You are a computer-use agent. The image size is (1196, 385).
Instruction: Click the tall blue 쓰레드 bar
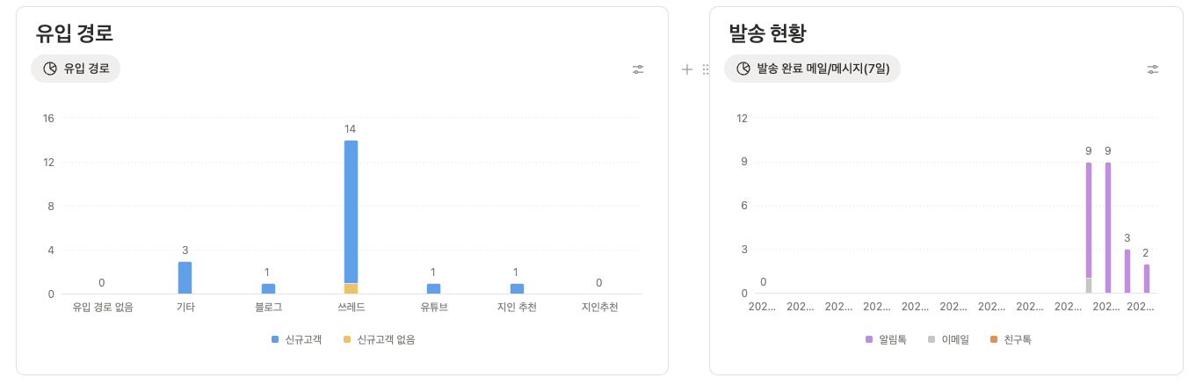351,211
